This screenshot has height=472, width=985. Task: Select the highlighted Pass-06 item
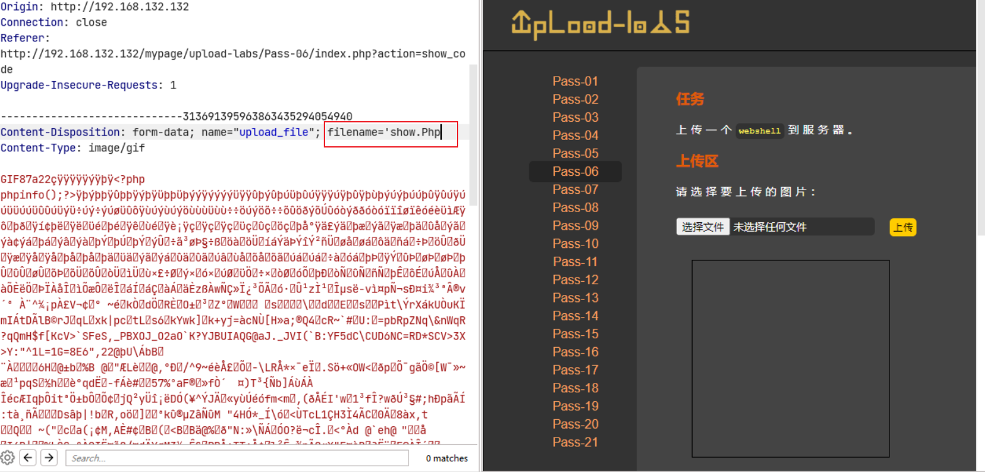[575, 171]
